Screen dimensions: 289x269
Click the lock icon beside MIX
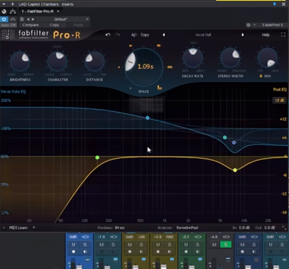[261, 76]
